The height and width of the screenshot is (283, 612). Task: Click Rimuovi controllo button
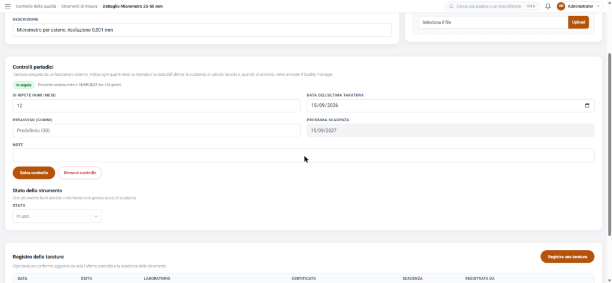(x=80, y=173)
